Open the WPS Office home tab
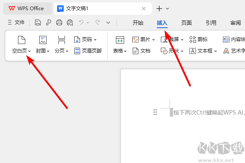Viewport: 245px width, 163px height. tap(27, 9)
